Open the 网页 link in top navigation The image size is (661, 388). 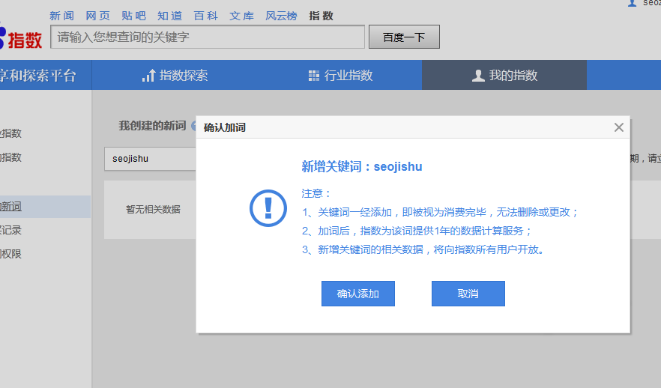[97, 16]
